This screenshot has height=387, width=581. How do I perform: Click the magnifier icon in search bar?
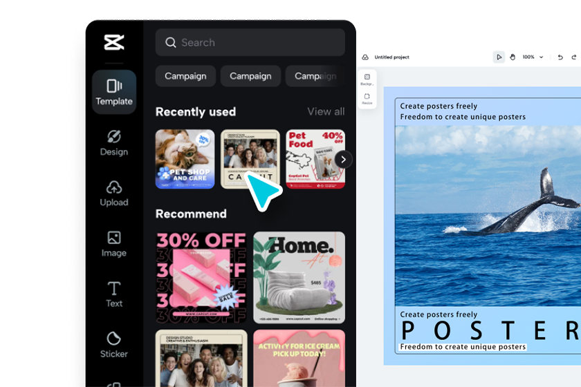pyautogui.click(x=170, y=43)
